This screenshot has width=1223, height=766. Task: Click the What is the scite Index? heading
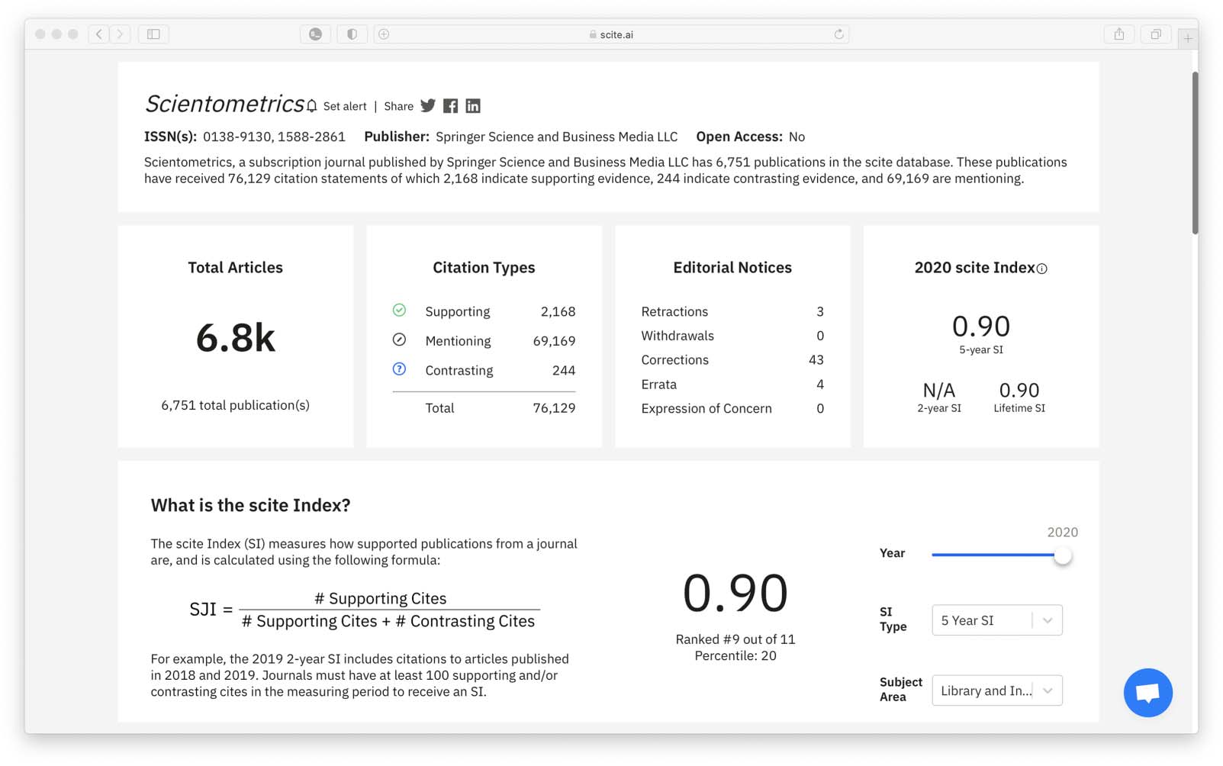[250, 505]
